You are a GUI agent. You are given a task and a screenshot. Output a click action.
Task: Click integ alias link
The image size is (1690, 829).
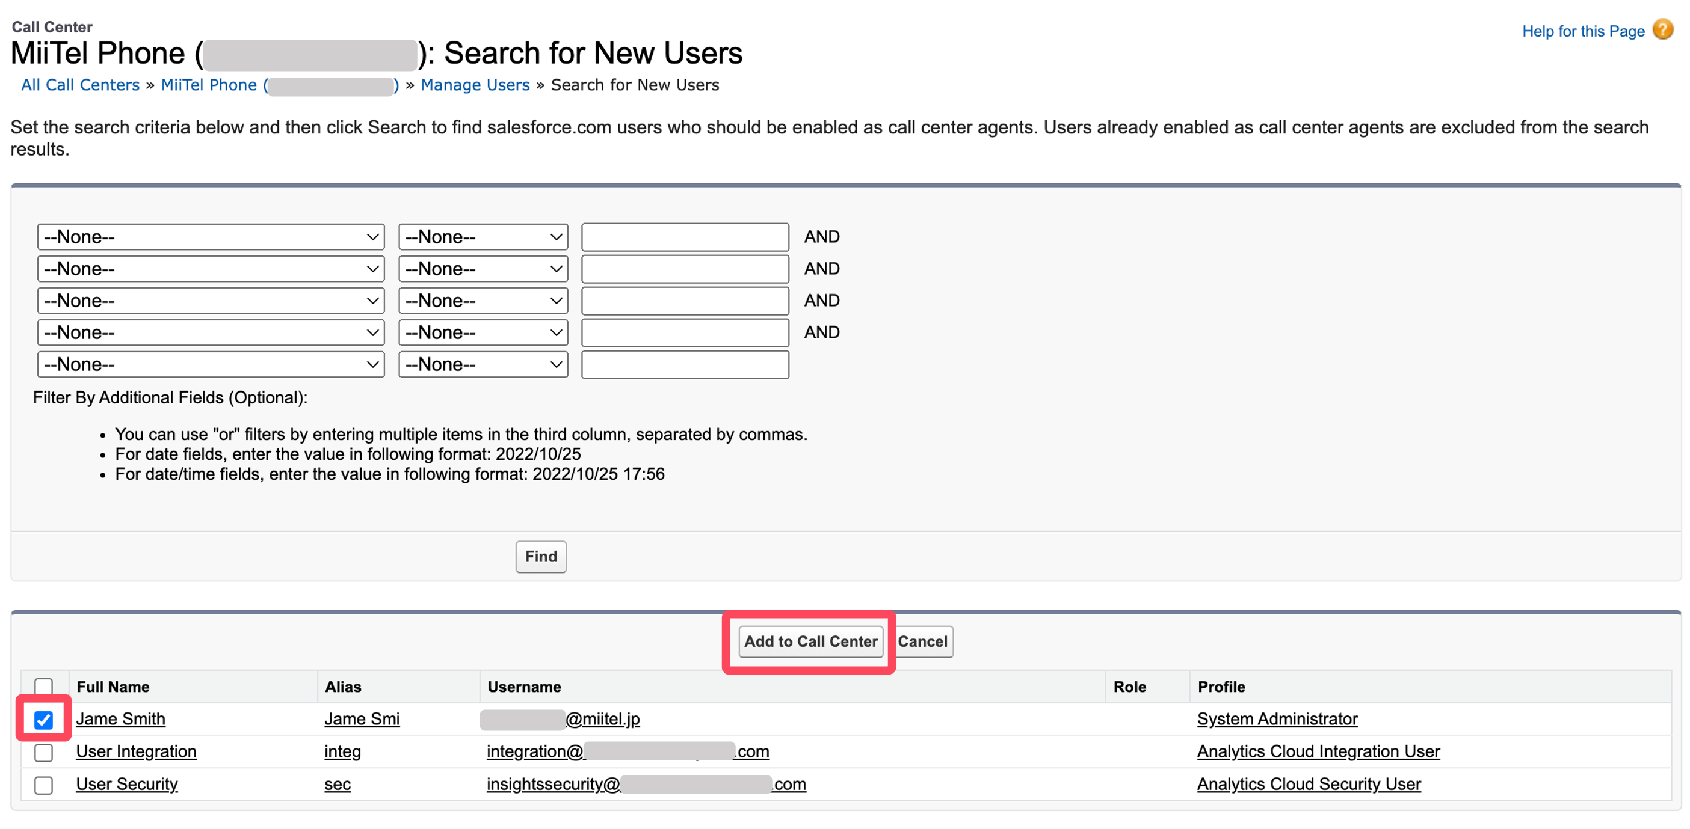point(342,751)
